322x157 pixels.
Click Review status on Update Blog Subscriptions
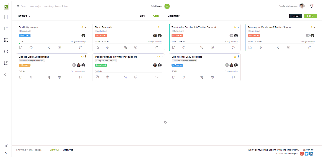(x=25, y=65)
